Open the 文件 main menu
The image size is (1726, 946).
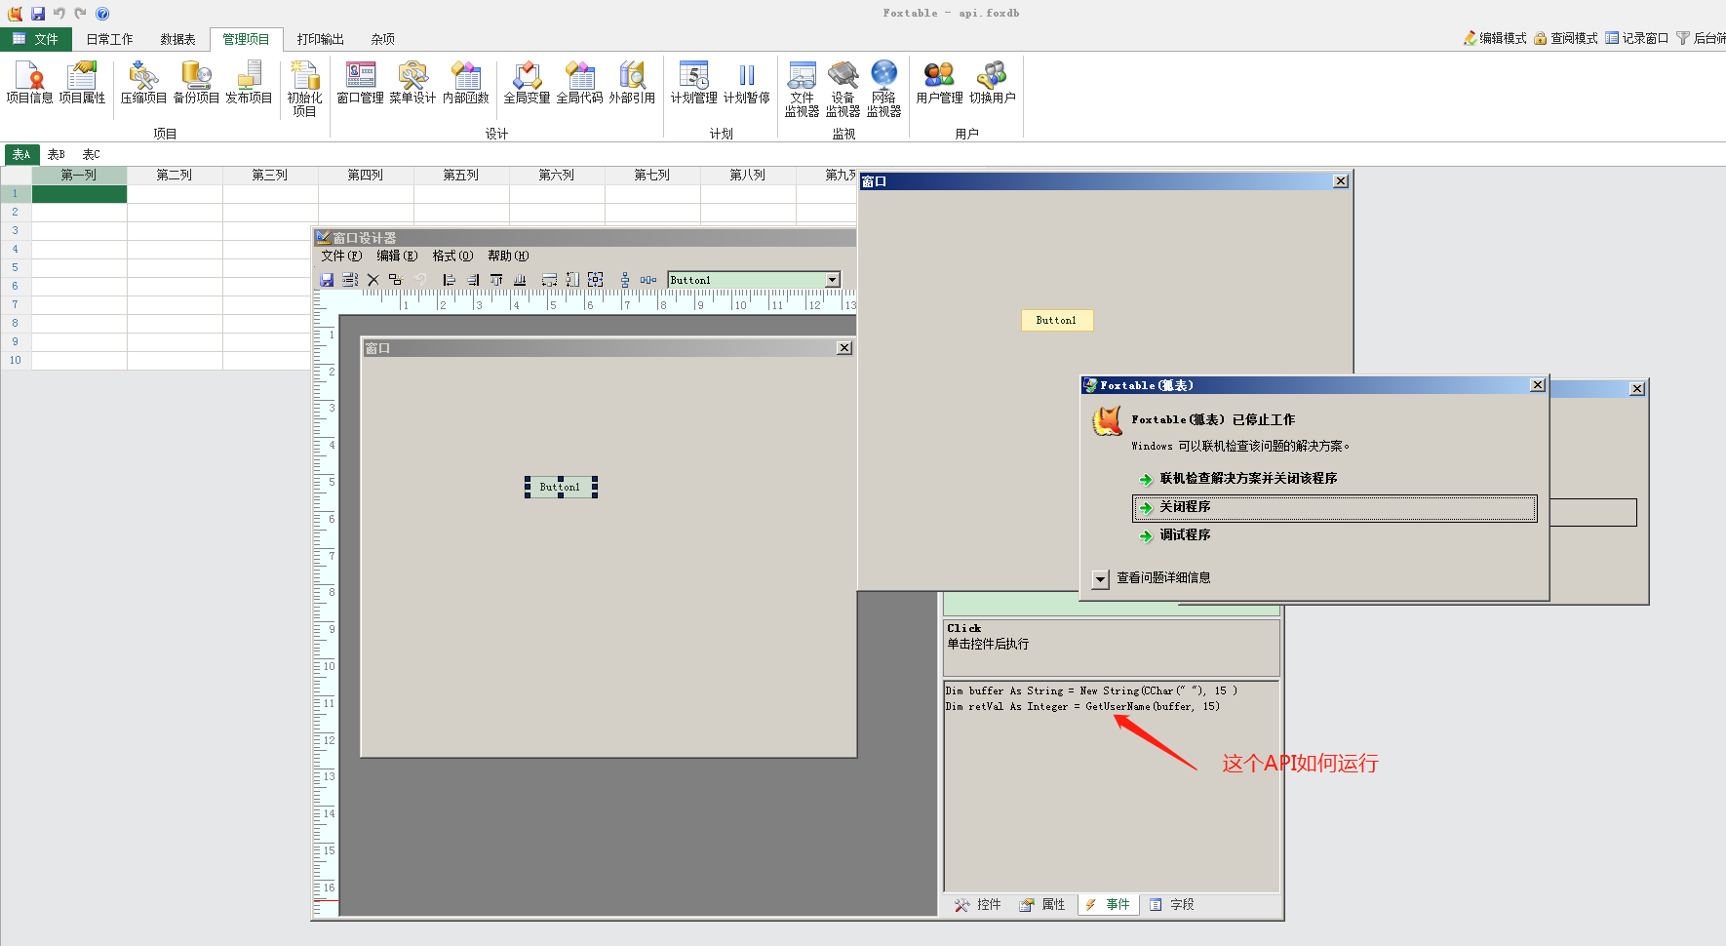coord(36,39)
